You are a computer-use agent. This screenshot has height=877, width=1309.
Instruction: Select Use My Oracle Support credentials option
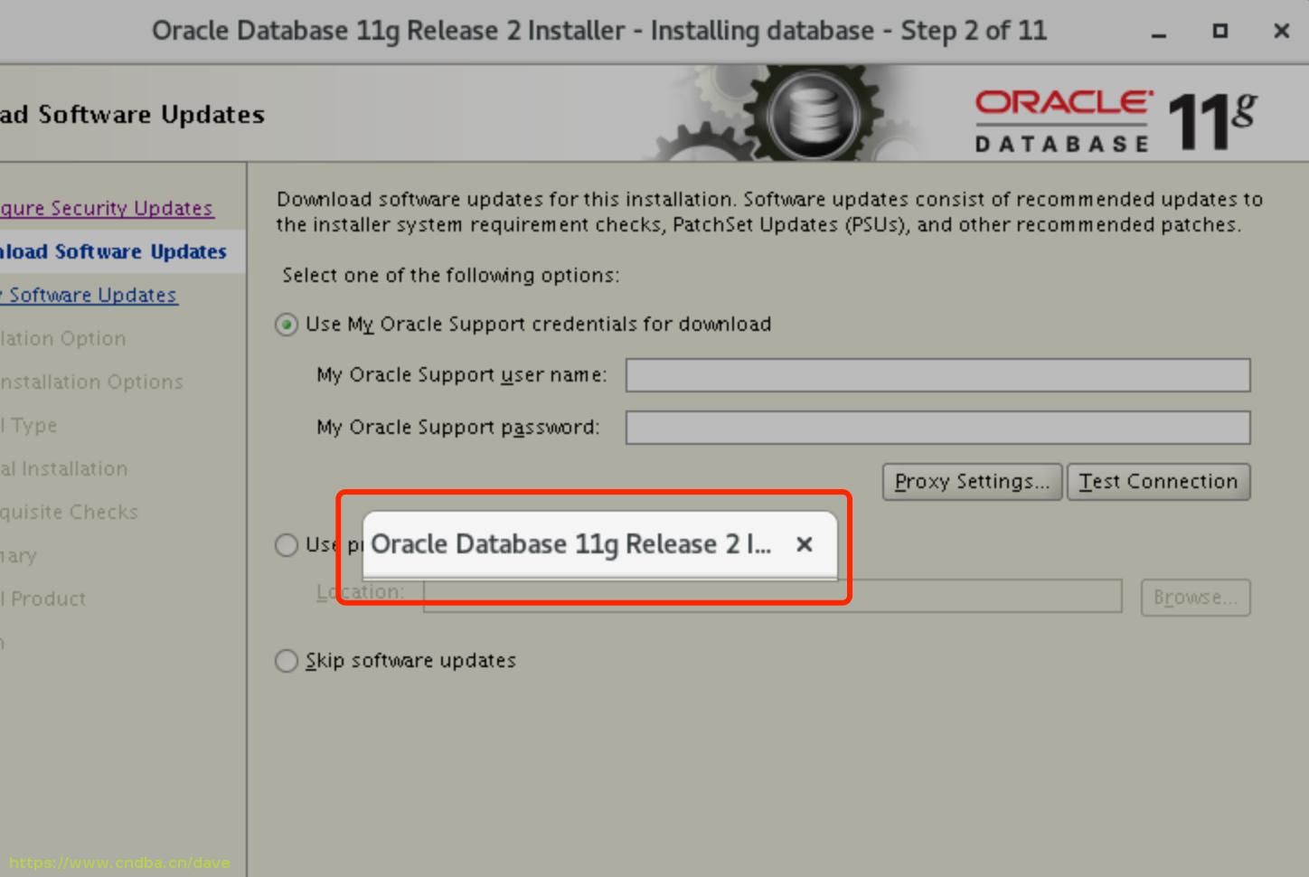point(287,325)
